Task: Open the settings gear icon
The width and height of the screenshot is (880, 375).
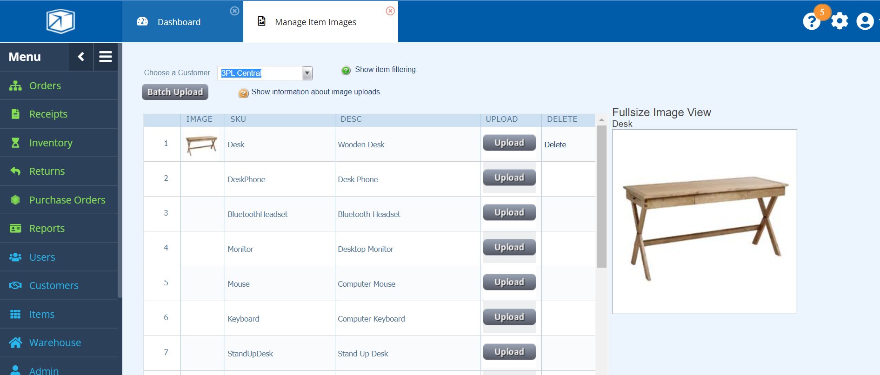Action: (839, 21)
